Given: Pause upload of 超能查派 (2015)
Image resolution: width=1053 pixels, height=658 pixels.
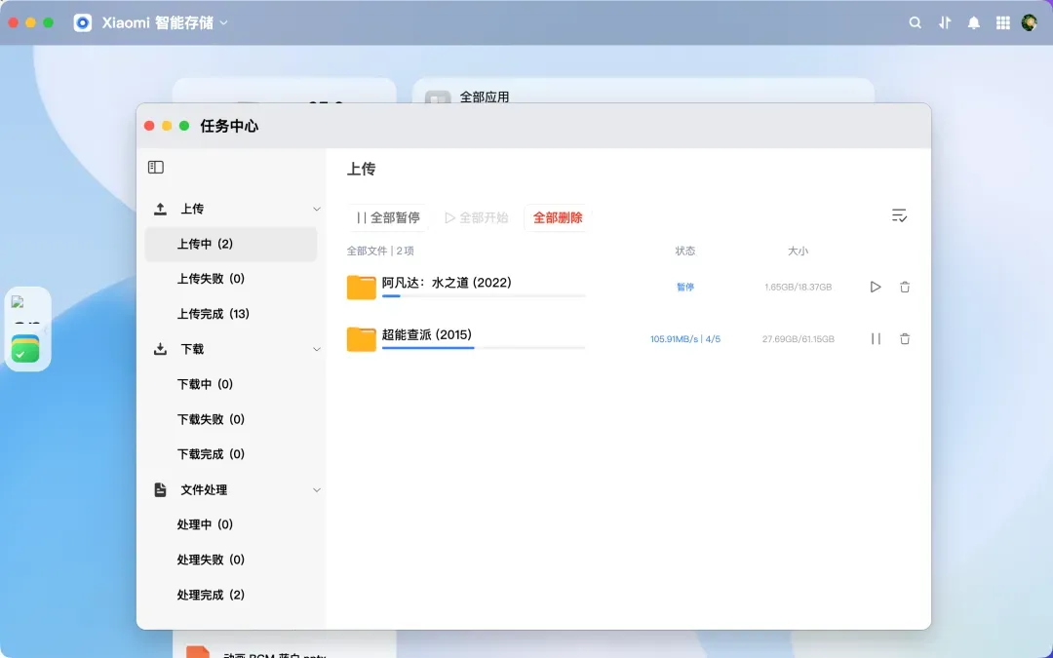Looking at the screenshot, I should [876, 339].
